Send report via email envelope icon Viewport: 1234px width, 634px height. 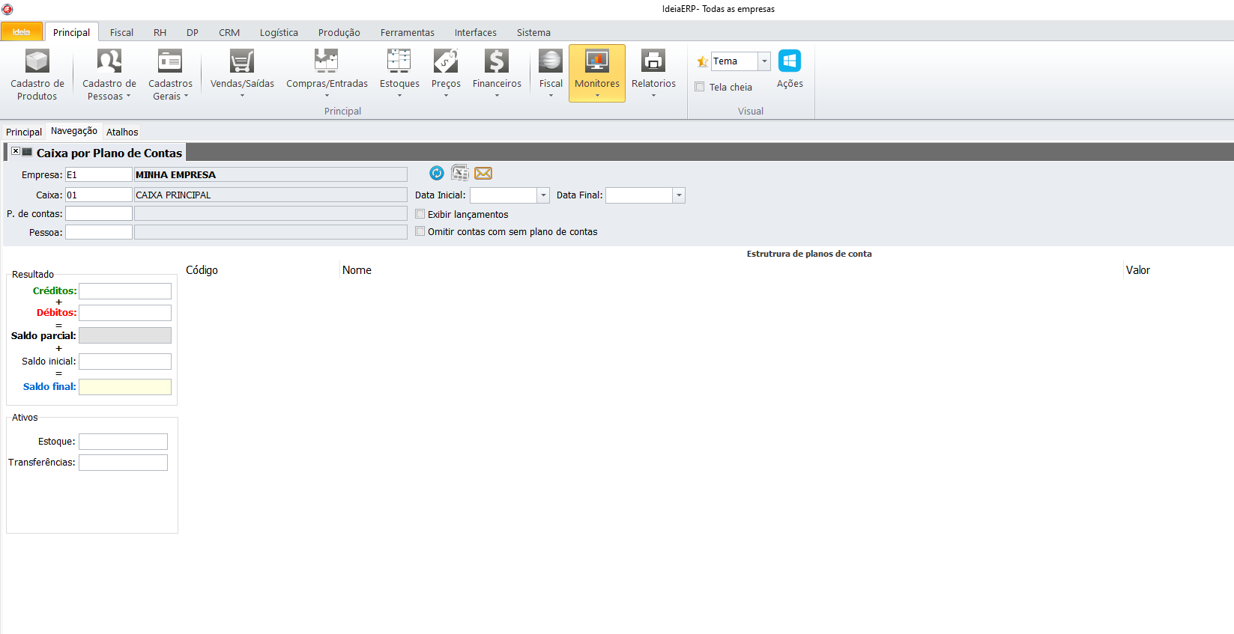pos(483,174)
